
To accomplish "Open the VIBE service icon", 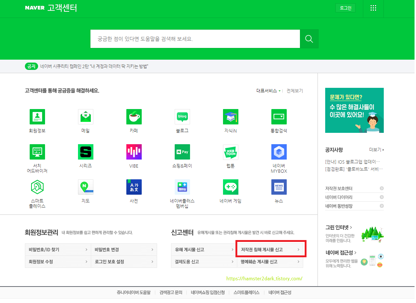I will pos(134,152).
